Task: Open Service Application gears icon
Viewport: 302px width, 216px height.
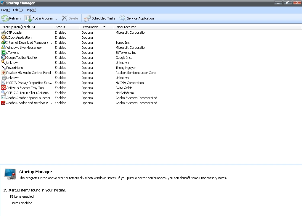Action: tap(123, 18)
